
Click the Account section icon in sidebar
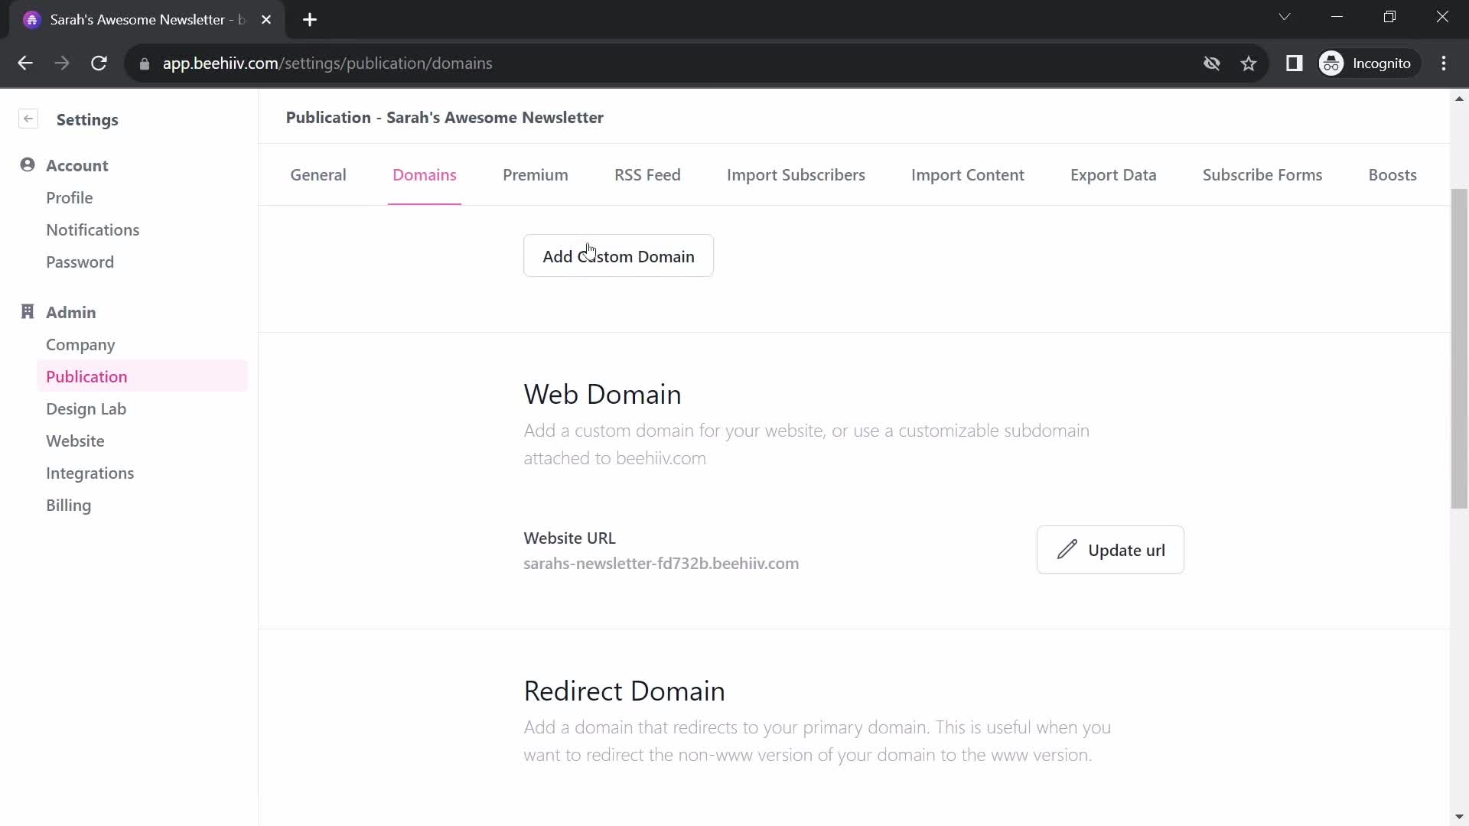pyautogui.click(x=28, y=164)
